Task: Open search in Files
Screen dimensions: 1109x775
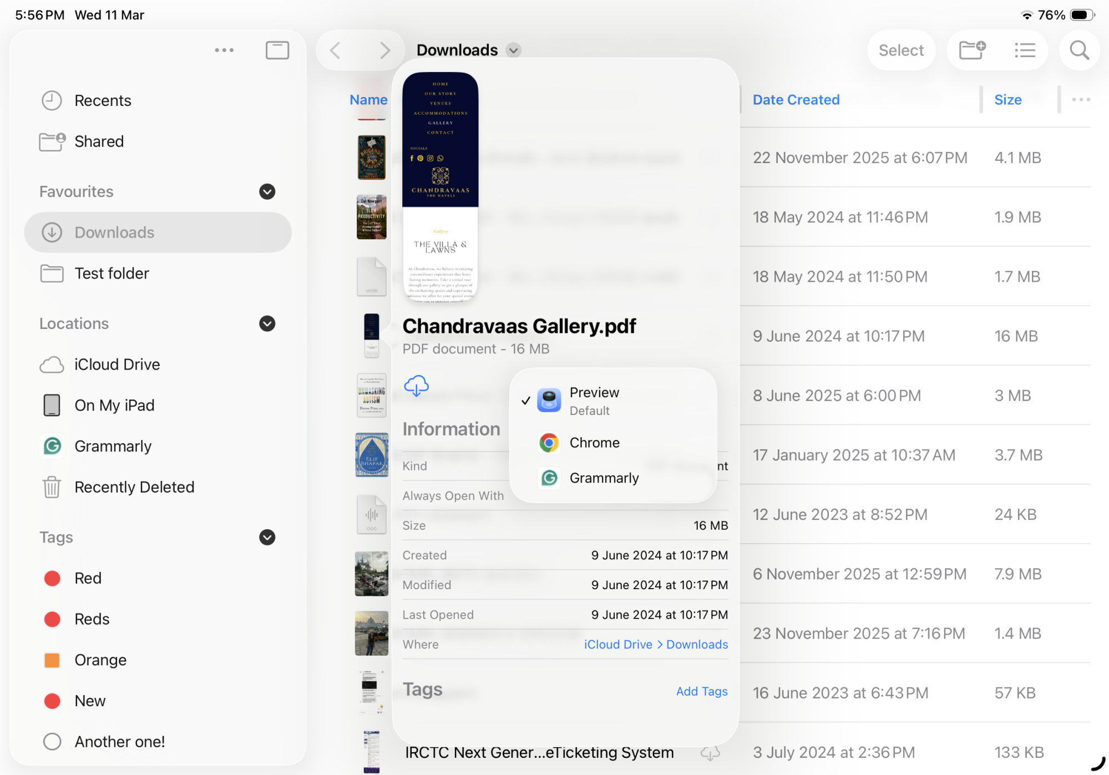Action: pyautogui.click(x=1078, y=50)
